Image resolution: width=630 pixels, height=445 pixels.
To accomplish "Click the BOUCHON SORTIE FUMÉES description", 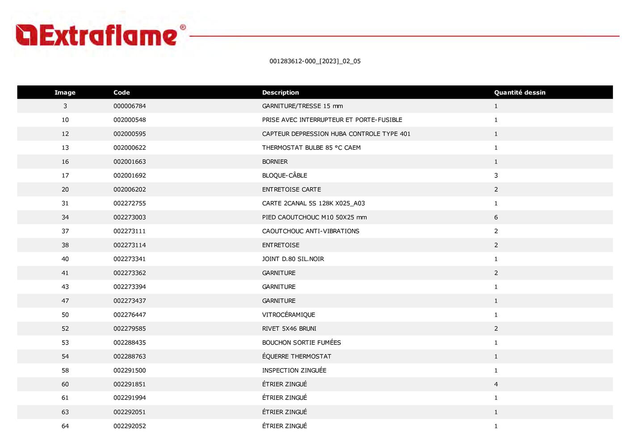I will (x=301, y=343).
